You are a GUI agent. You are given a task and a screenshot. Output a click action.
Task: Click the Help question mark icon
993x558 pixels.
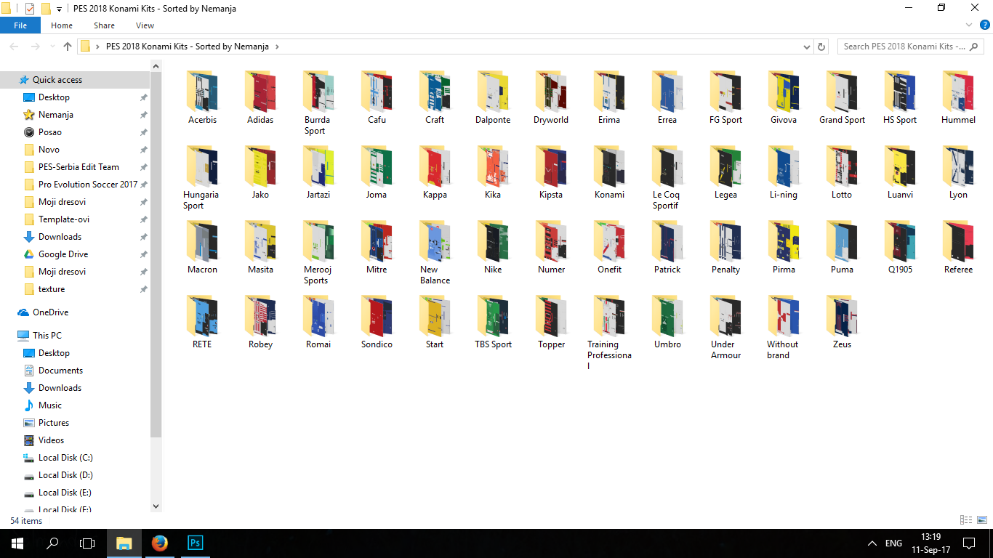click(x=985, y=25)
